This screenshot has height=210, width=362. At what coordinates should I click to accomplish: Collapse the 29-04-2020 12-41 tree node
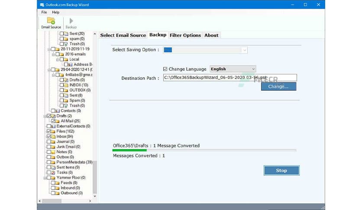(49, 70)
